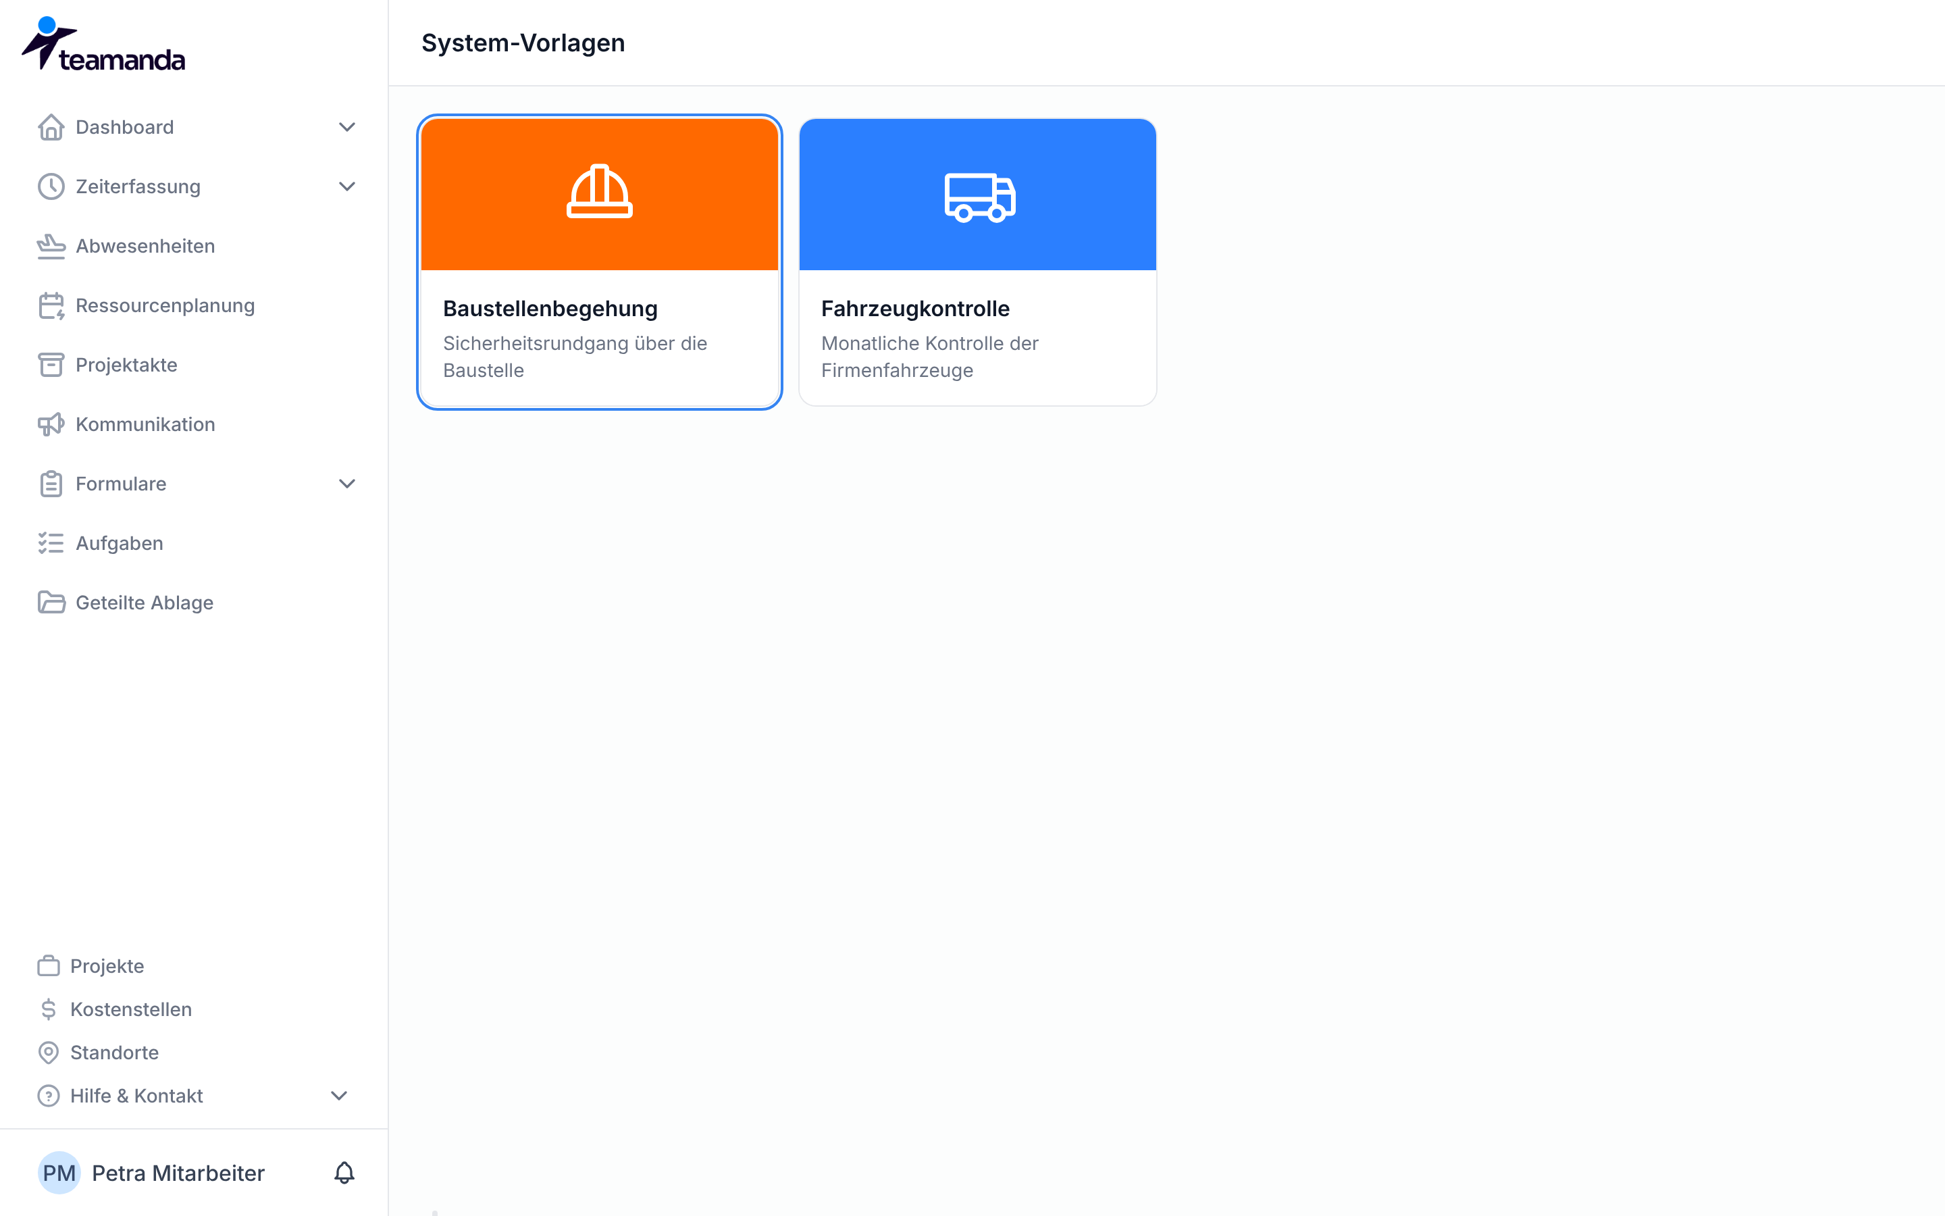Click the Abwesenheiten airplane icon
The image size is (1945, 1216).
click(x=51, y=246)
